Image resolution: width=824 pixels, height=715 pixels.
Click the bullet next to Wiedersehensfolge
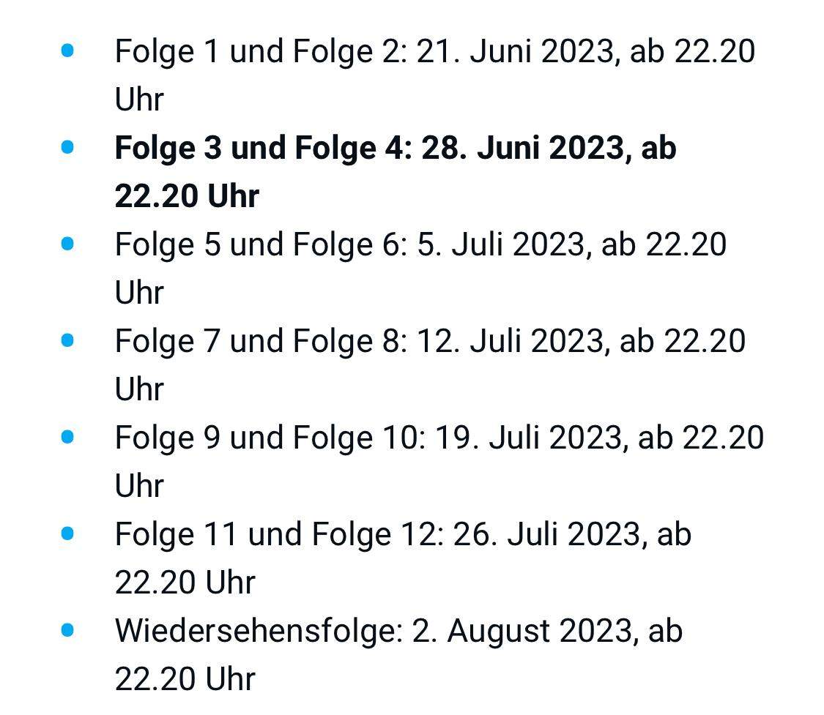(68, 630)
